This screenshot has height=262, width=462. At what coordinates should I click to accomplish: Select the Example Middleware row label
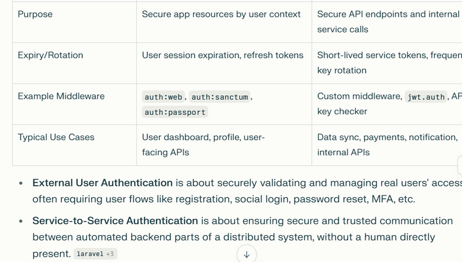coord(61,96)
